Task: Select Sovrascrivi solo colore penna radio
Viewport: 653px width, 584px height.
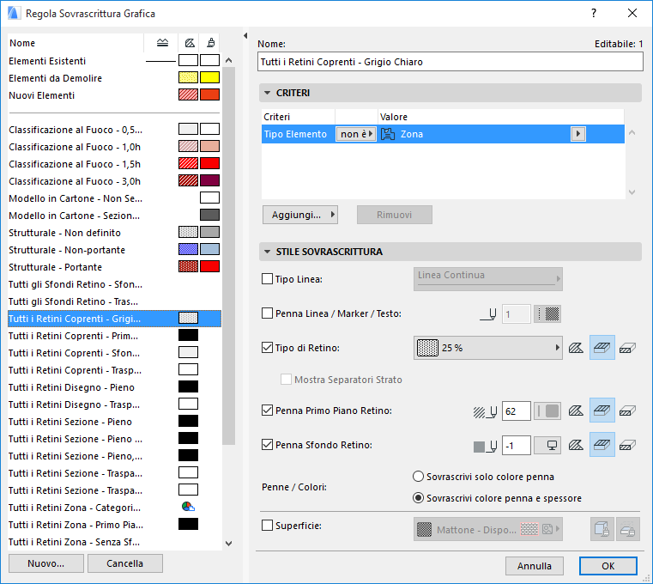Action: (x=418, y=477)
